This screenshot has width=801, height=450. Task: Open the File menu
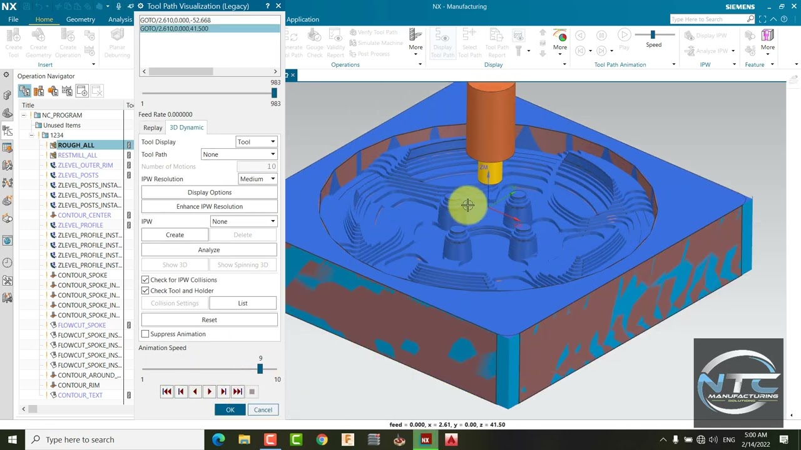(x=13, y=19)
